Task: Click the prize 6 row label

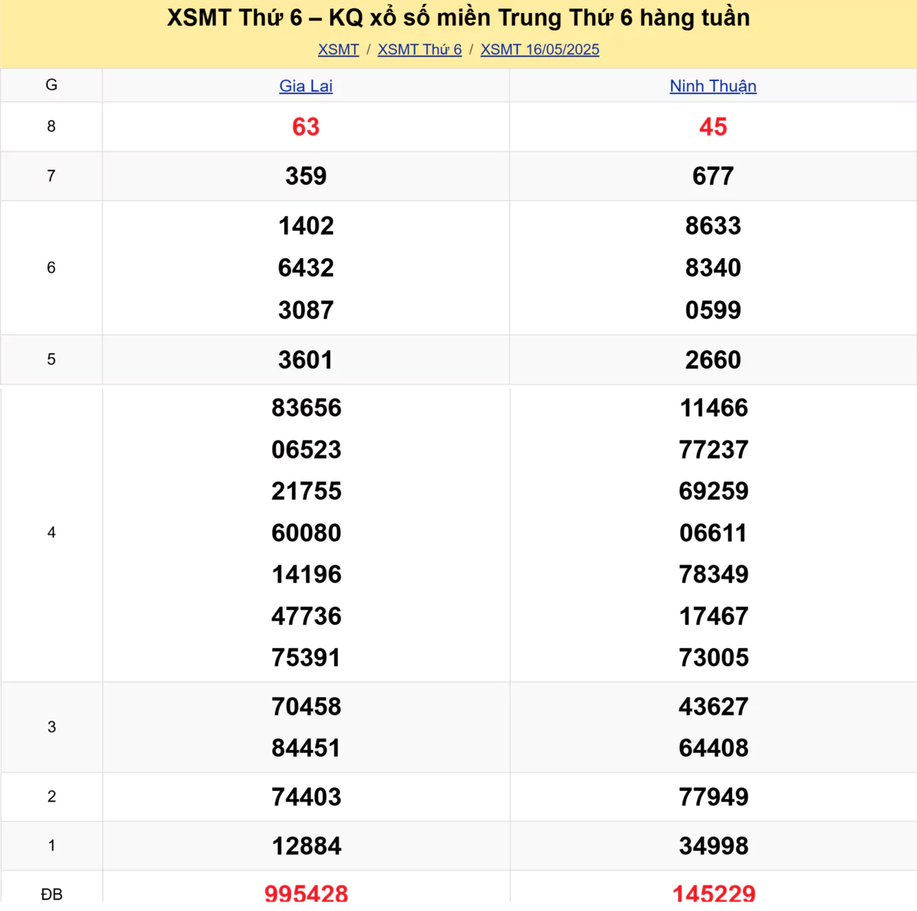Action: tap(51, 268)
